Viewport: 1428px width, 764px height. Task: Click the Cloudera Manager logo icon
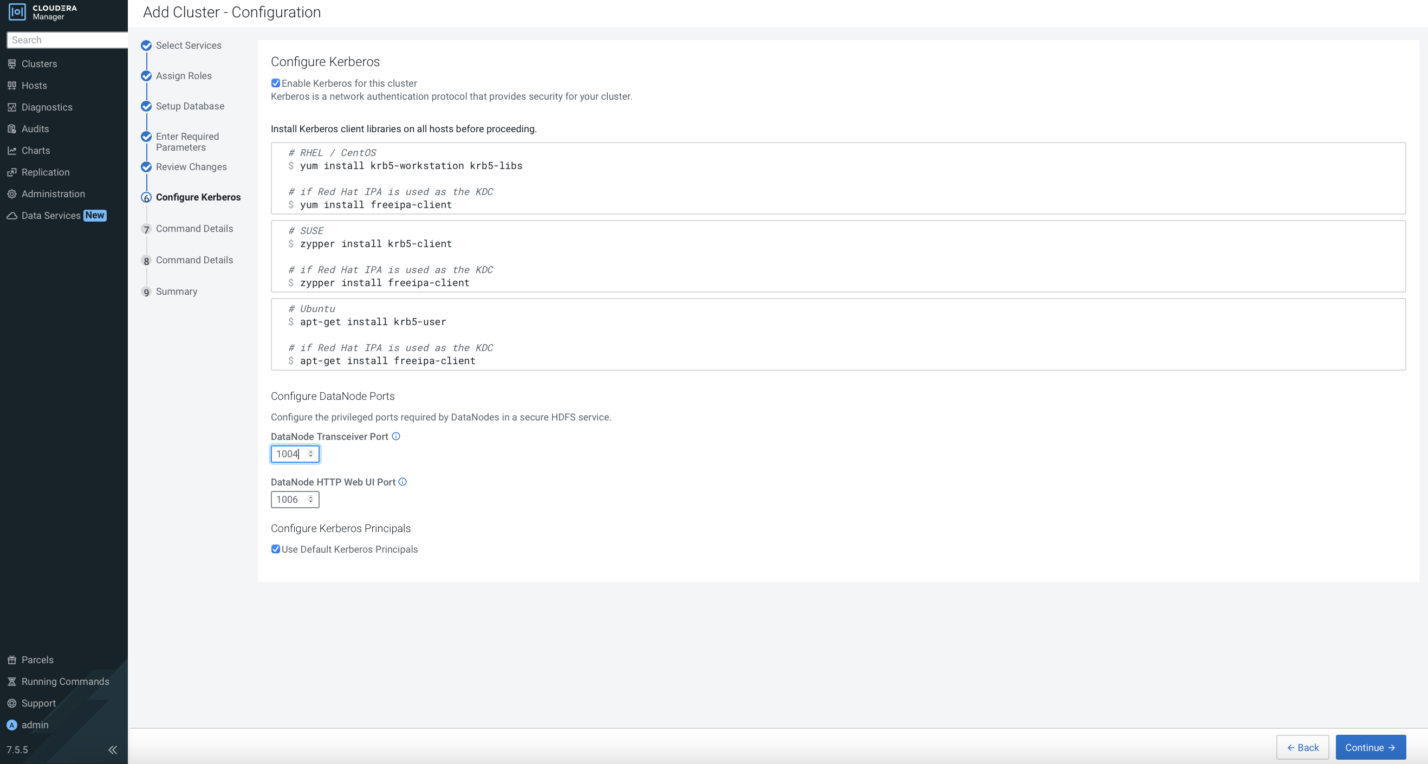(17, 11)
